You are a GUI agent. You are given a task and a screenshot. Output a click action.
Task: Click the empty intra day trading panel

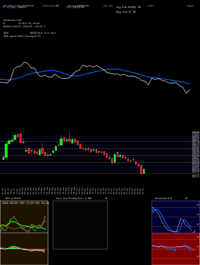80,225
